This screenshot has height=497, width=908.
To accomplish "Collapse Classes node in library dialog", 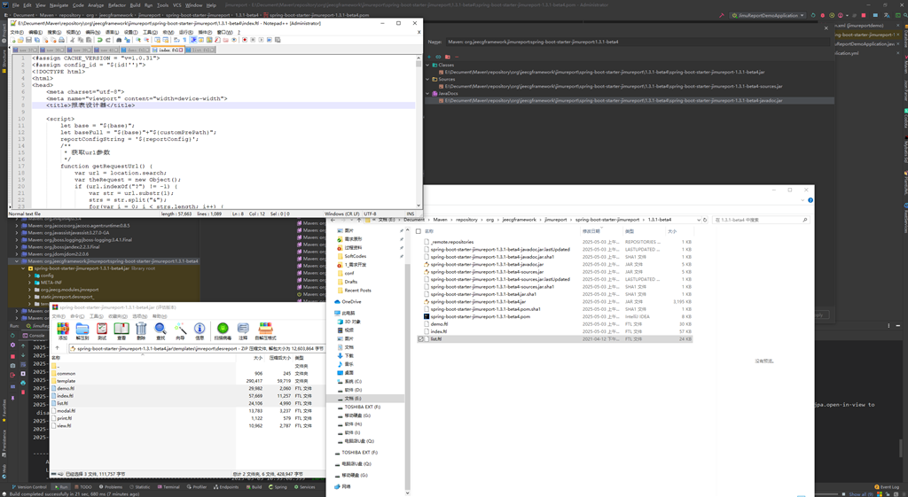I will click(428, 65).
